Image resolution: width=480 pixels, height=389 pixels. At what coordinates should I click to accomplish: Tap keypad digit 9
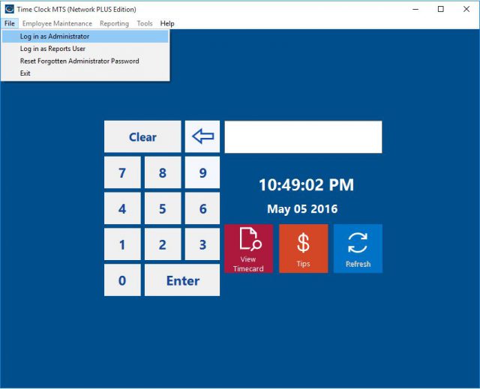[202, 172]
